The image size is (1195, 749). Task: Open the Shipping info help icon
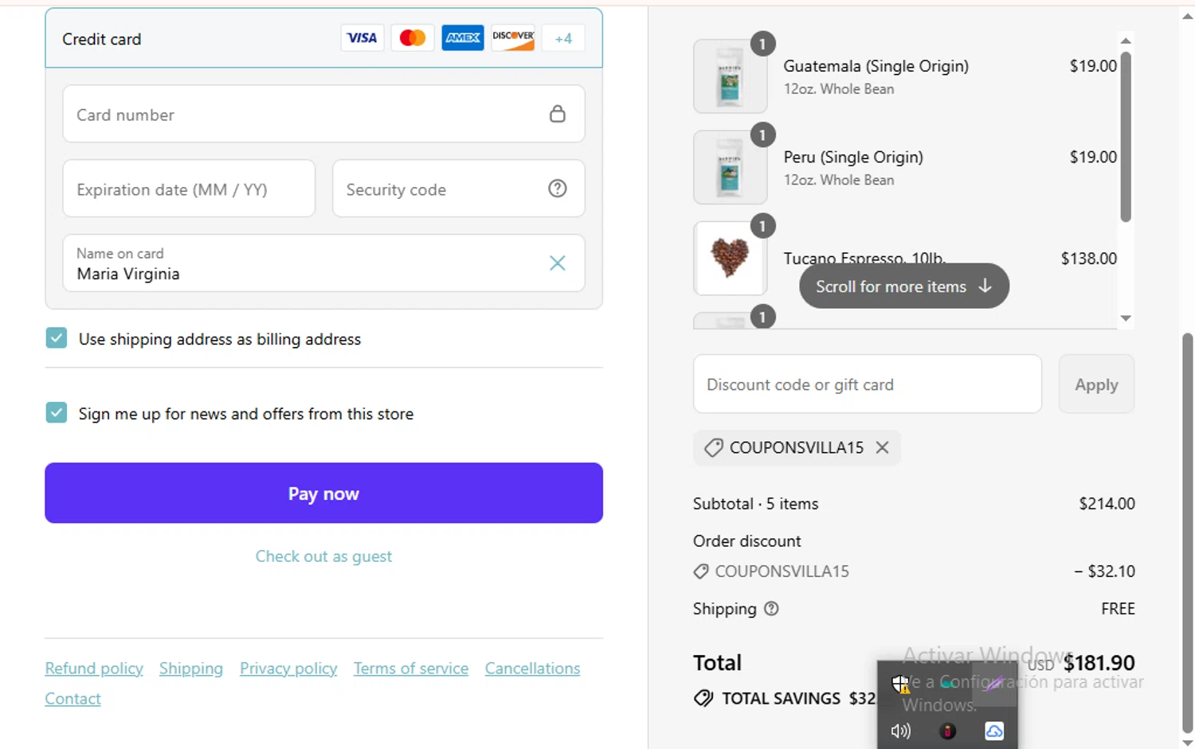coord(771,609)
